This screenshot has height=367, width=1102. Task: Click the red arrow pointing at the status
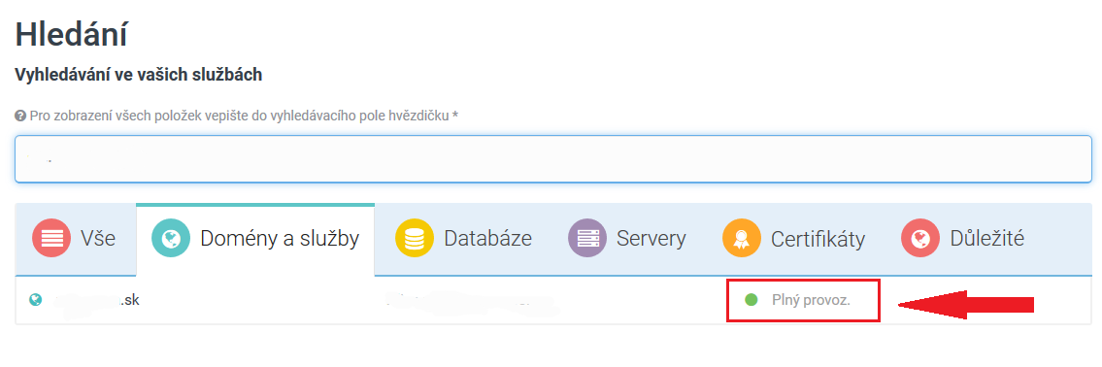(x=967, y=304)
